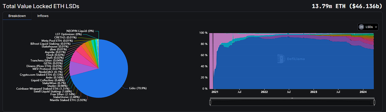Click the top center grip of the range slider
This screenshot has height=112, width=386.
(x=292, y=98)
